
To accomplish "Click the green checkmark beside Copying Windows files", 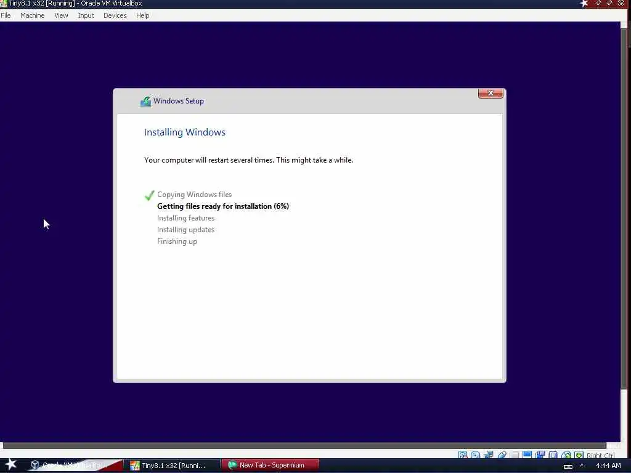I will [x=149, y=195].
